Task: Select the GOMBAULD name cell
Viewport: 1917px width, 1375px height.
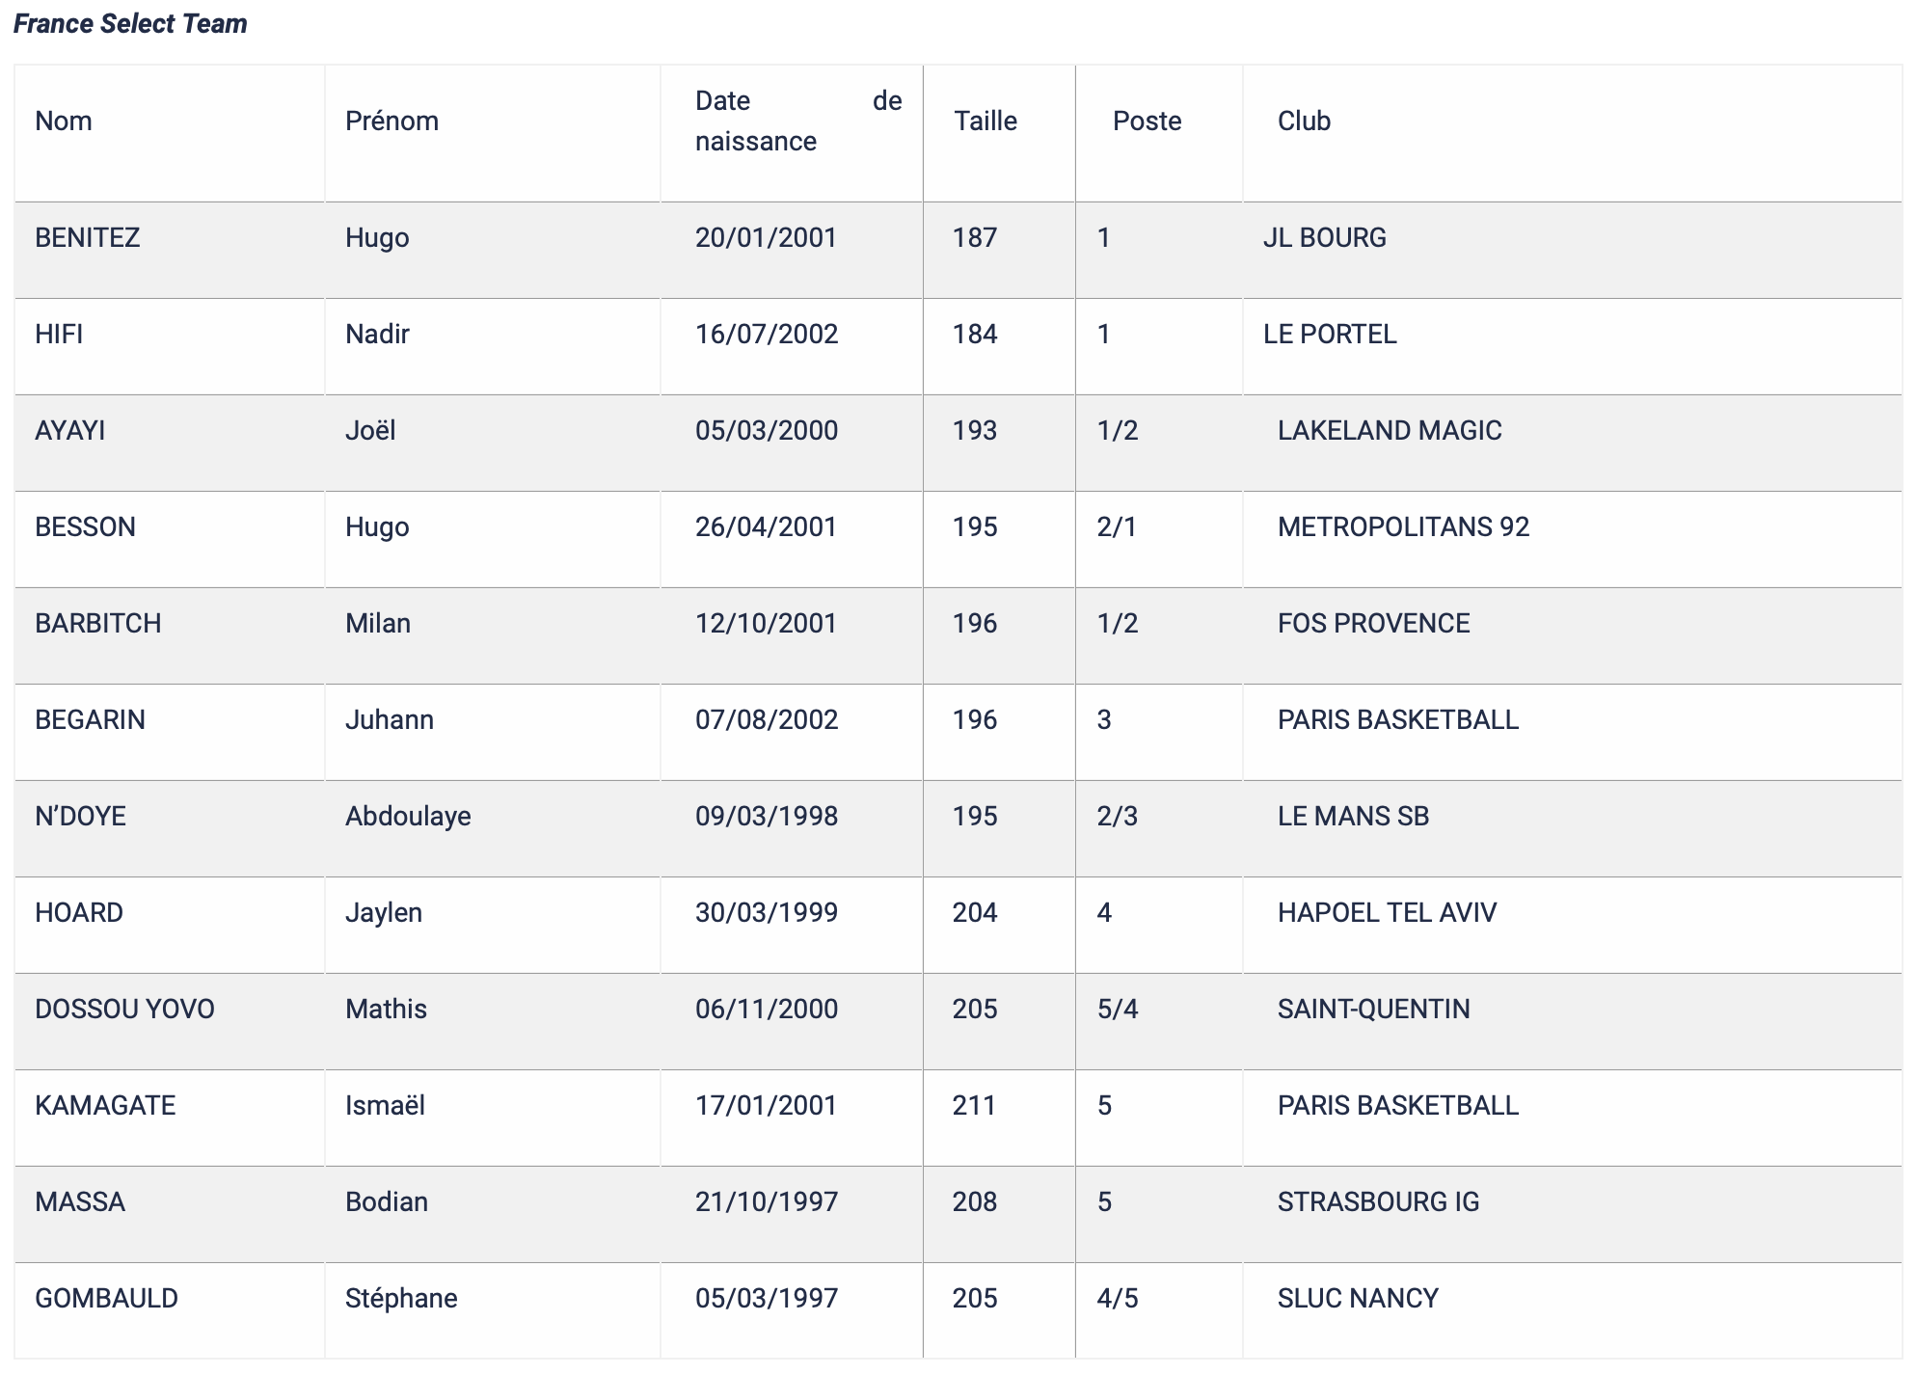Action: [106, 1299]
